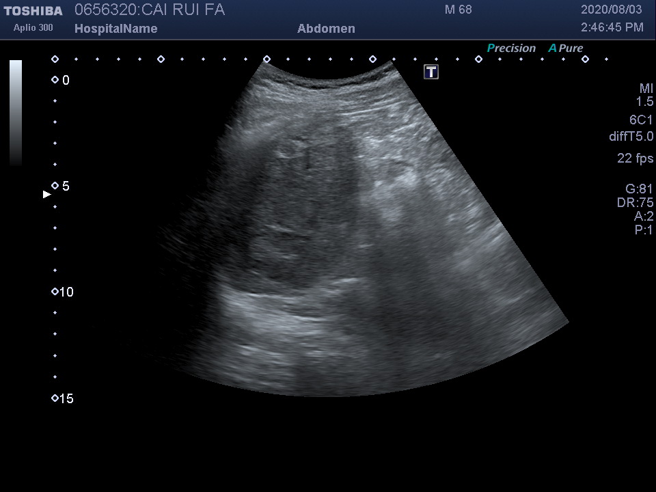The image size is (656, 492).
Task: Click the Precision imaging label
Action: tap(511, 48)
